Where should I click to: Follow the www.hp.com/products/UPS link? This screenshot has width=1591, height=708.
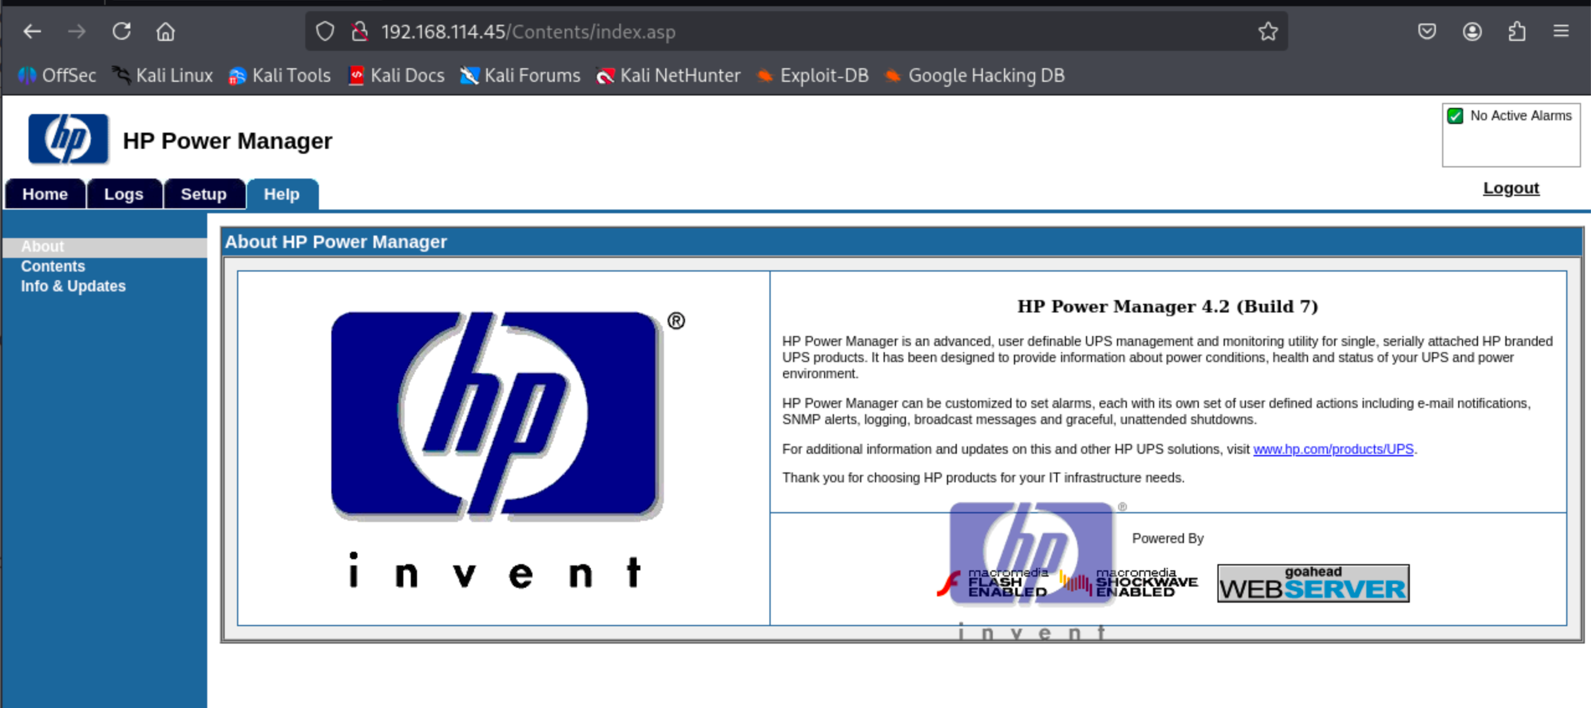coord(1333,449)
